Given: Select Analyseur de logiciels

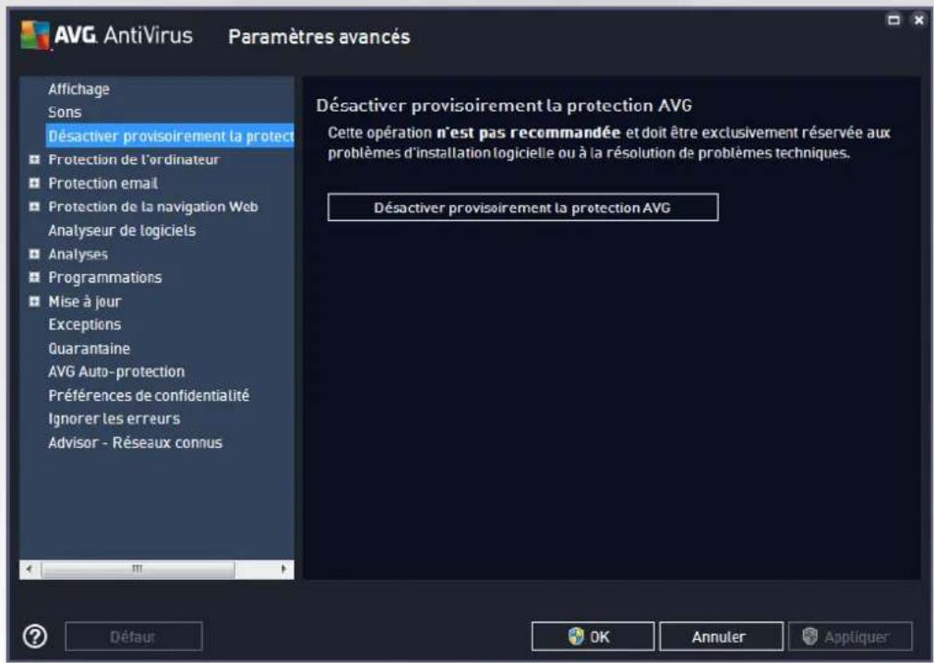Looking at the screenshot, I should pyautogui.click(x=122, y=230).
